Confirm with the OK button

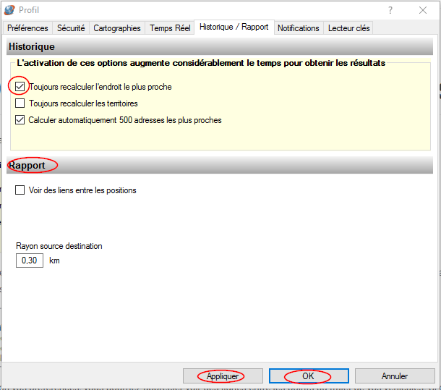pos(308,376)
